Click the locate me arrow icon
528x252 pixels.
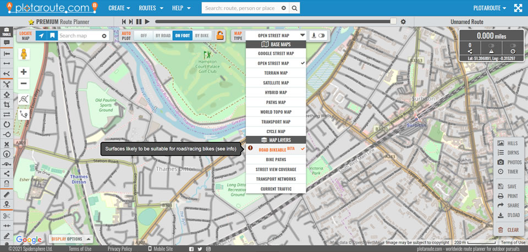point(41,35)
